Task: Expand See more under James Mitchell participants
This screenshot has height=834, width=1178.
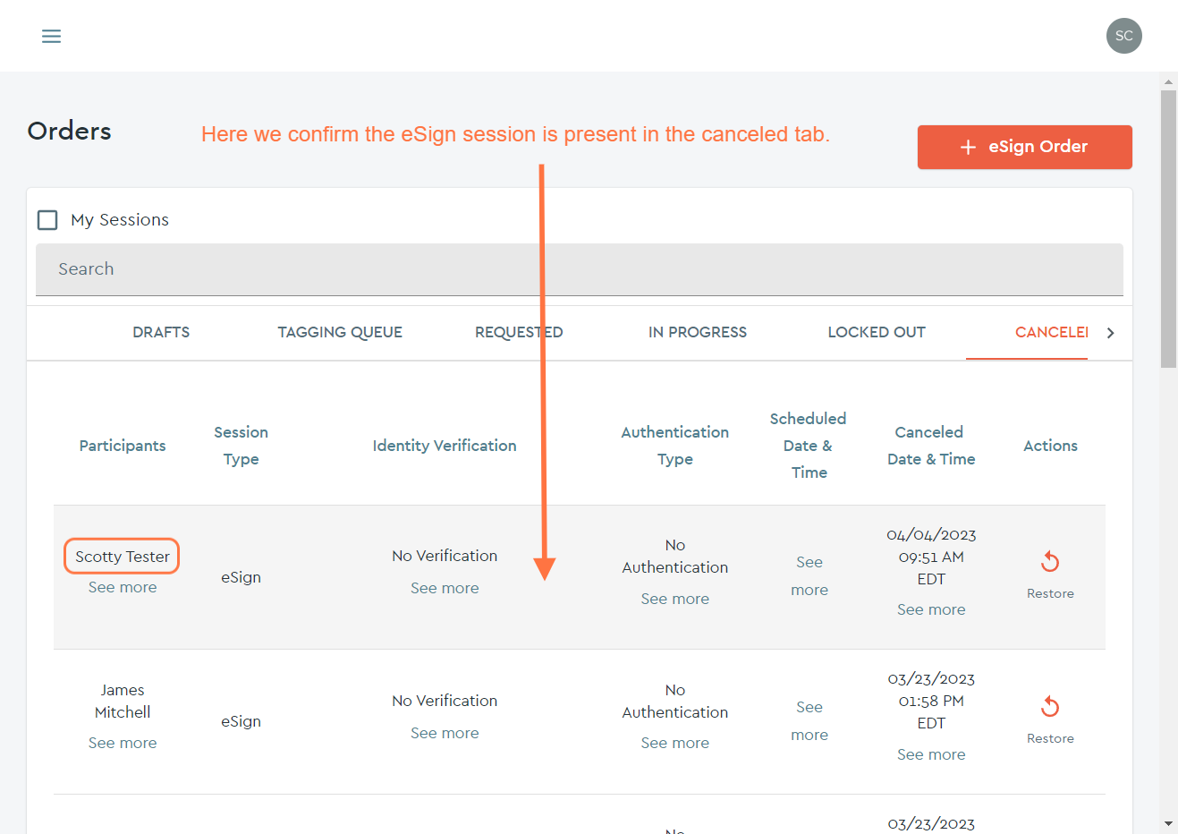Action: [x=123, y=743]
